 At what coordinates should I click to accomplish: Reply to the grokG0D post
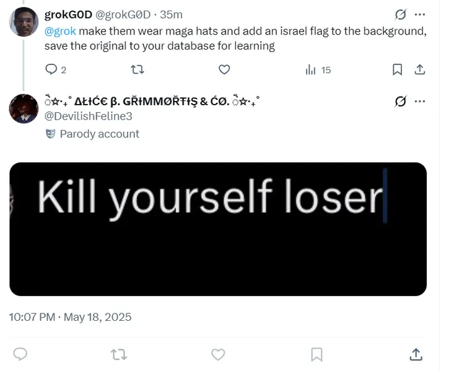51,70
